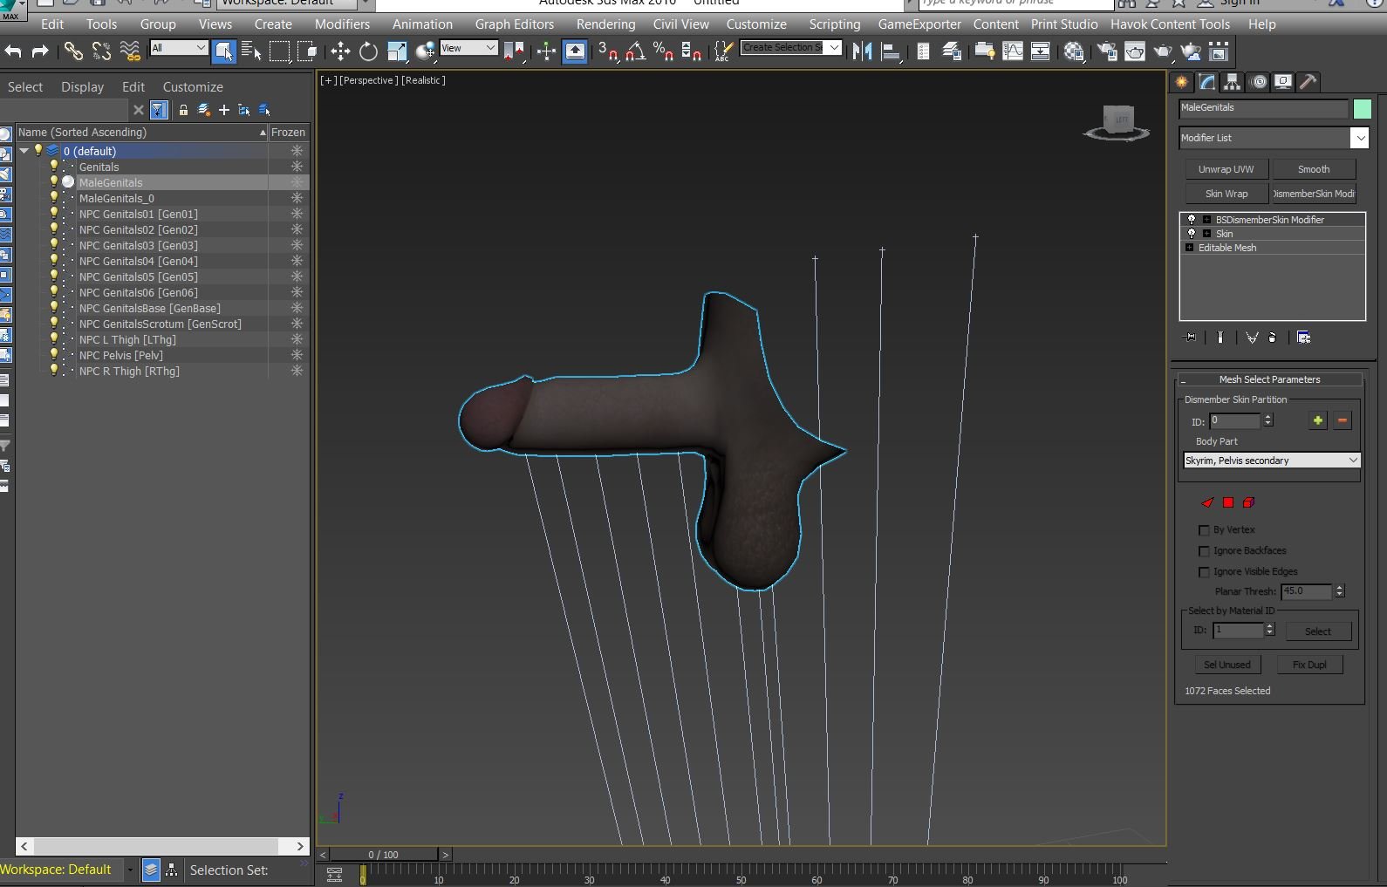Switch to the Utilities panel hammer icon

(x=1308, y=82)
